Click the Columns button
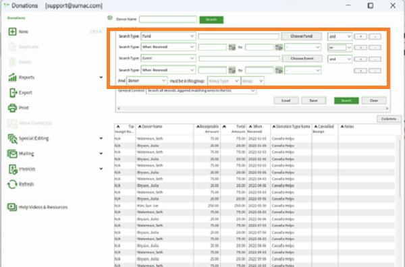 389,119
